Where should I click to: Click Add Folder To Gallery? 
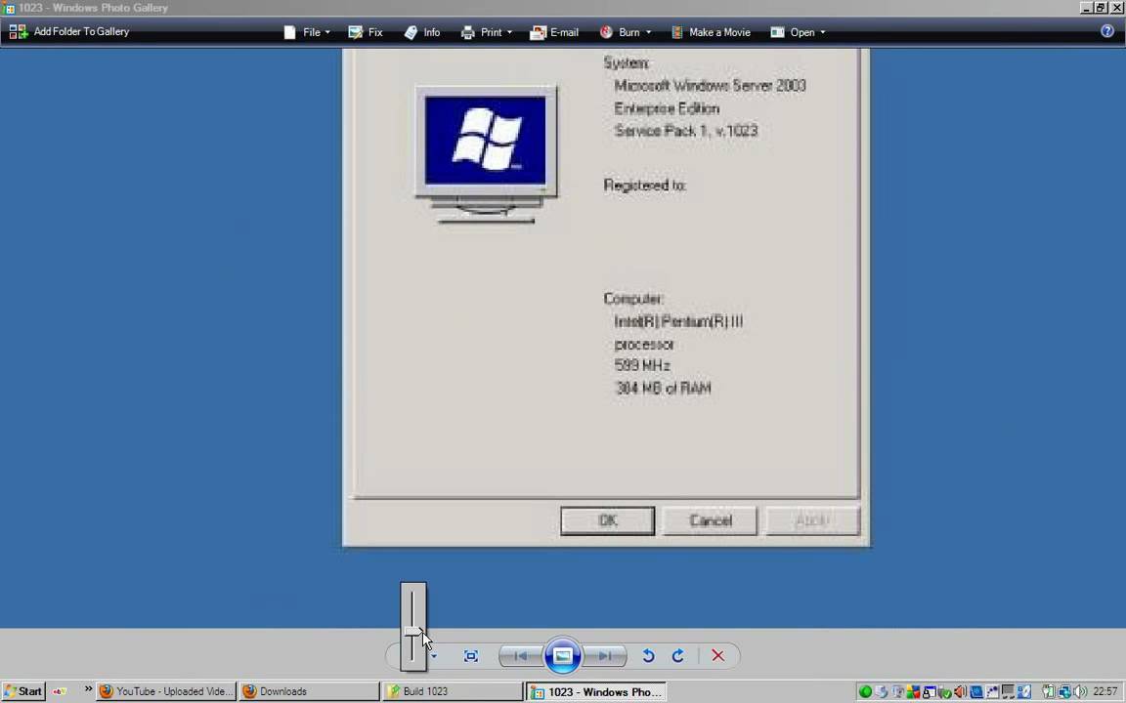coord(69,31)
